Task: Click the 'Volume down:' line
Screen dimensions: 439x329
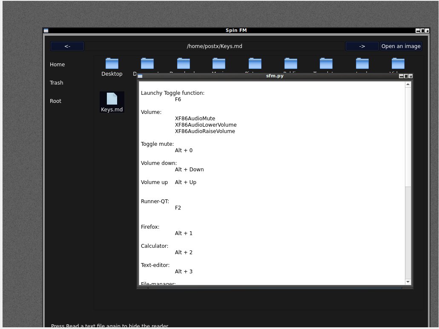Action: tap(159, 163)
